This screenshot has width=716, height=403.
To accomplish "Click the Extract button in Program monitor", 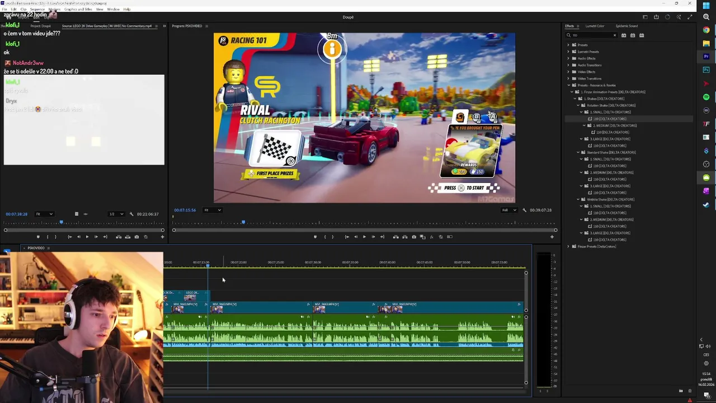I will 405,237.
